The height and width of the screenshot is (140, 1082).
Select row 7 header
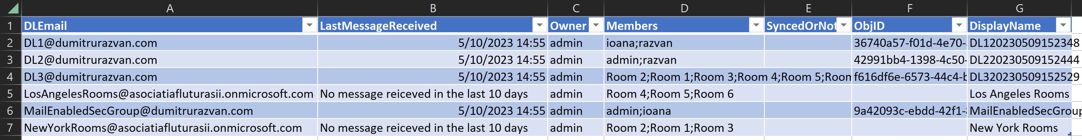click(11, 127)
